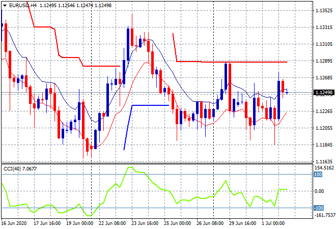Click the 1.11845 price scale label

[x=324, y=145]
